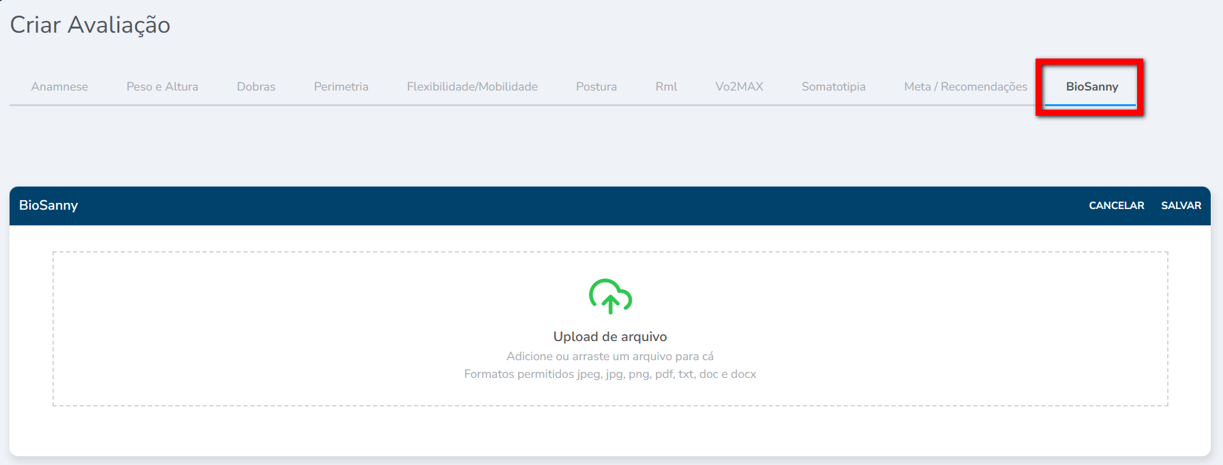Click the Upload de arquivo label
Viewport: 1223px width, 465px height.
point(610,336)
